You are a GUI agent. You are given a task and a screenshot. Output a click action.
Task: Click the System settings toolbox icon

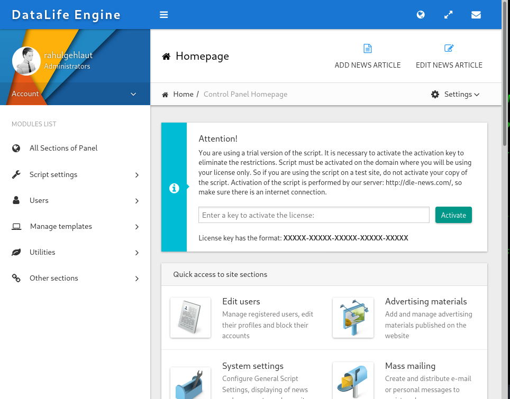point(190,383)
